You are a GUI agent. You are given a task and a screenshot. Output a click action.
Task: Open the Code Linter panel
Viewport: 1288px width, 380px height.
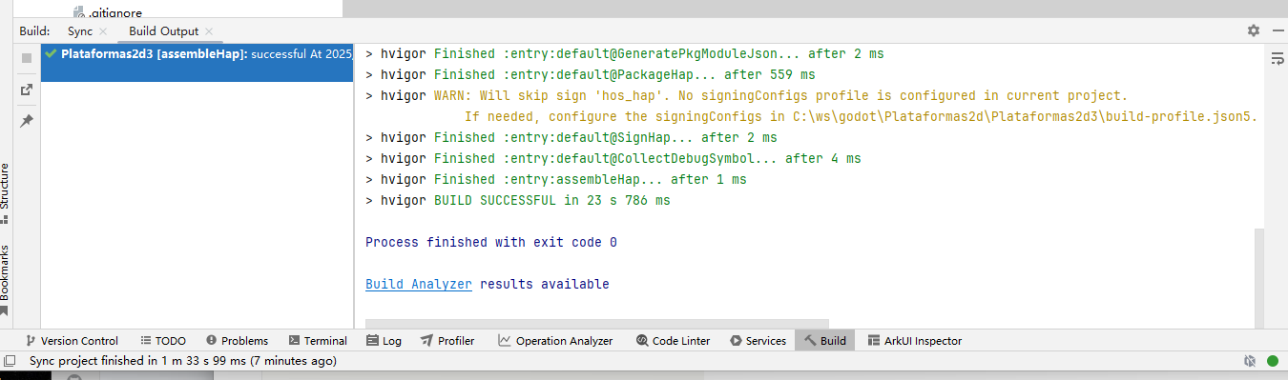674,340
